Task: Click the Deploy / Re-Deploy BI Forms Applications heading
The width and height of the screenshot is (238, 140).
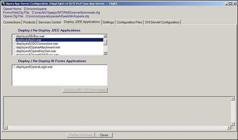Action: pyautogui.click(x=52, y=61)
